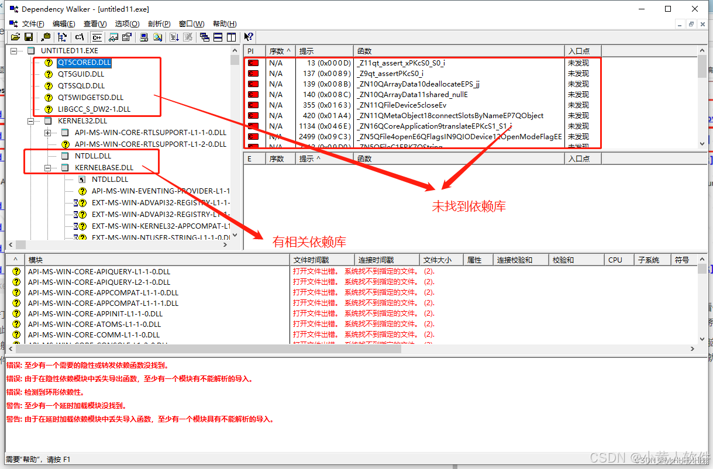The width and height of the screenshot is (713, 469).
Task: Click the grayed Stop Profiling icon
Action: click(x=188, y=37)
